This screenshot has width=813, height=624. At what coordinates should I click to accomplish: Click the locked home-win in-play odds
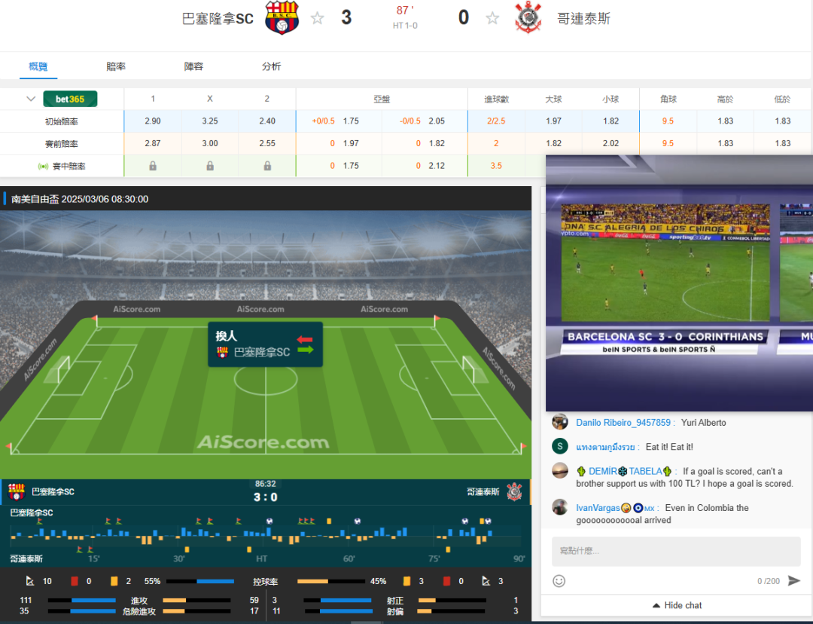152,166
